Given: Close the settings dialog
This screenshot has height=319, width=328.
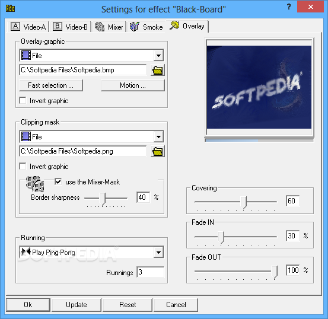Looking at the screenshot, I should 311,7.
